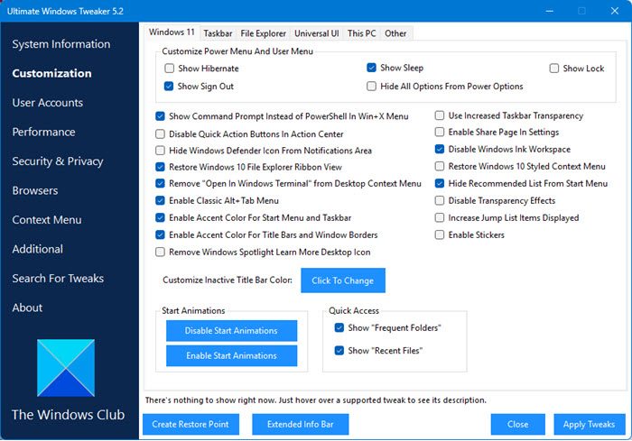Viewport: 632px width, 441px height.
Task: Open Context Menu section
Action: point(47,220)
